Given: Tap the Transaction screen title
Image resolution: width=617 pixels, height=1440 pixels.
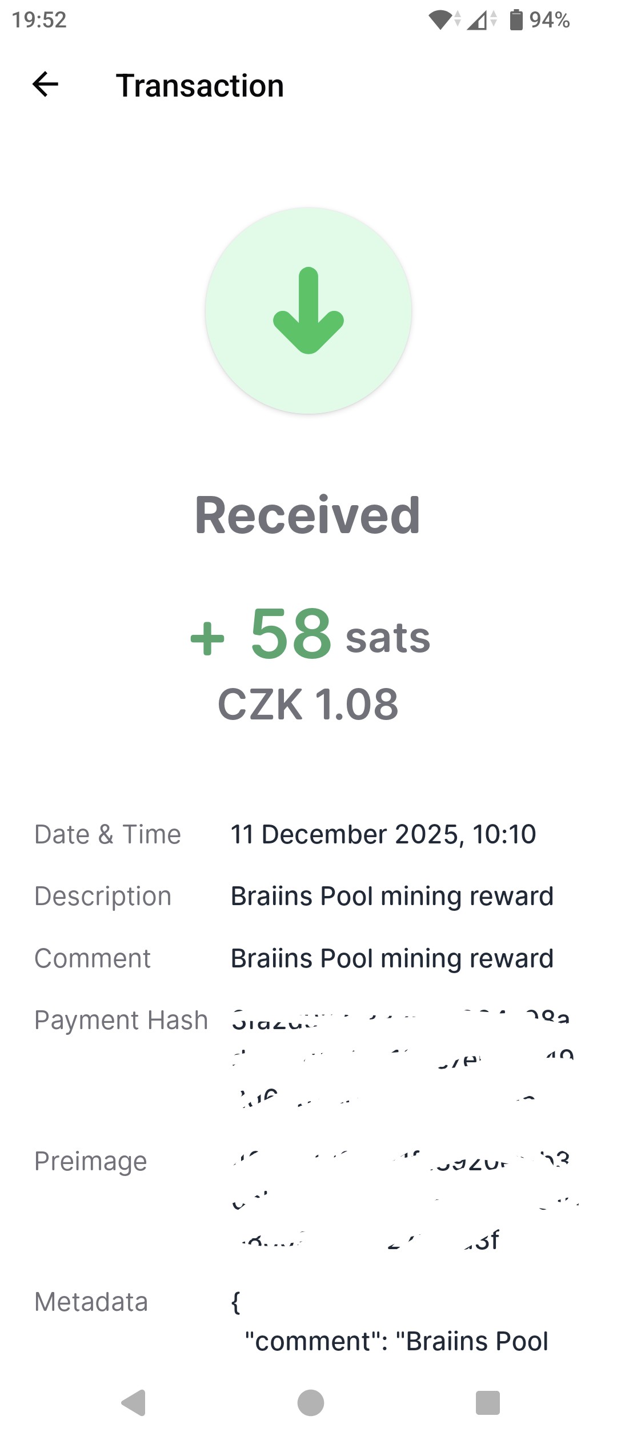Looking at the screenshot, I should tap(200, 86).
